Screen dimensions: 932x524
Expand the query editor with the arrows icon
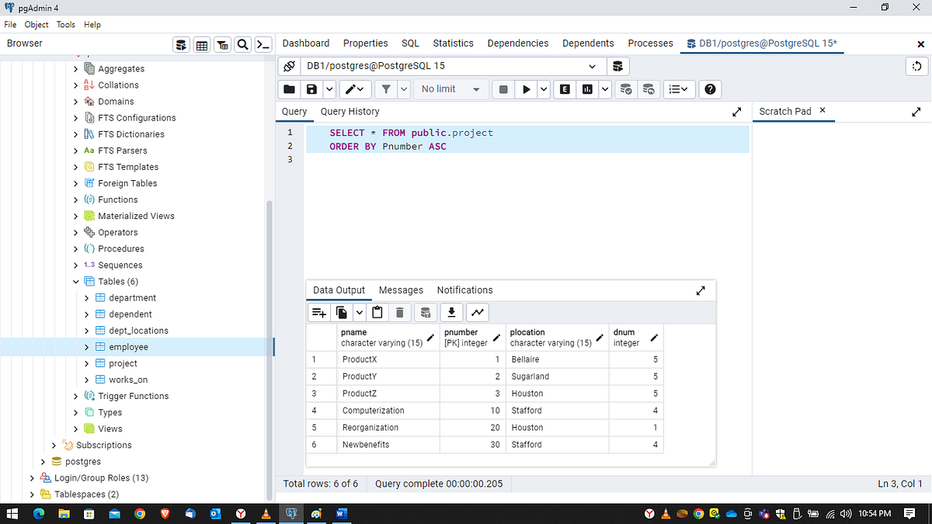click(x=737, y=112)
